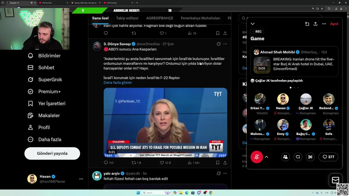This screenshot has width=349, height=196.
Task: Switch to Games, Gift Cards browser tab
Action: click(x=86, y=3)
